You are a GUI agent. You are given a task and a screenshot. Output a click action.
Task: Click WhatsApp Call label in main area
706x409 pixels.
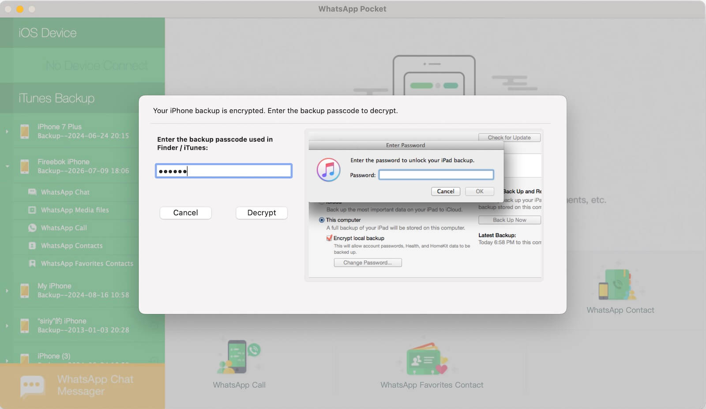point(239,385)
